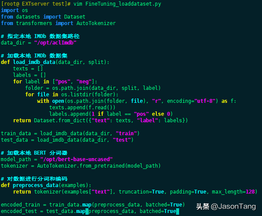Click the 'labels.append(1 if label ==' line
The image size is (262, 216).
(111, 114)
